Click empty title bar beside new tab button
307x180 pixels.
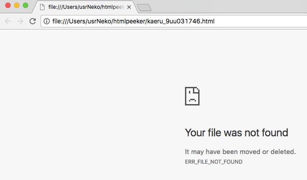click(229, 6)
